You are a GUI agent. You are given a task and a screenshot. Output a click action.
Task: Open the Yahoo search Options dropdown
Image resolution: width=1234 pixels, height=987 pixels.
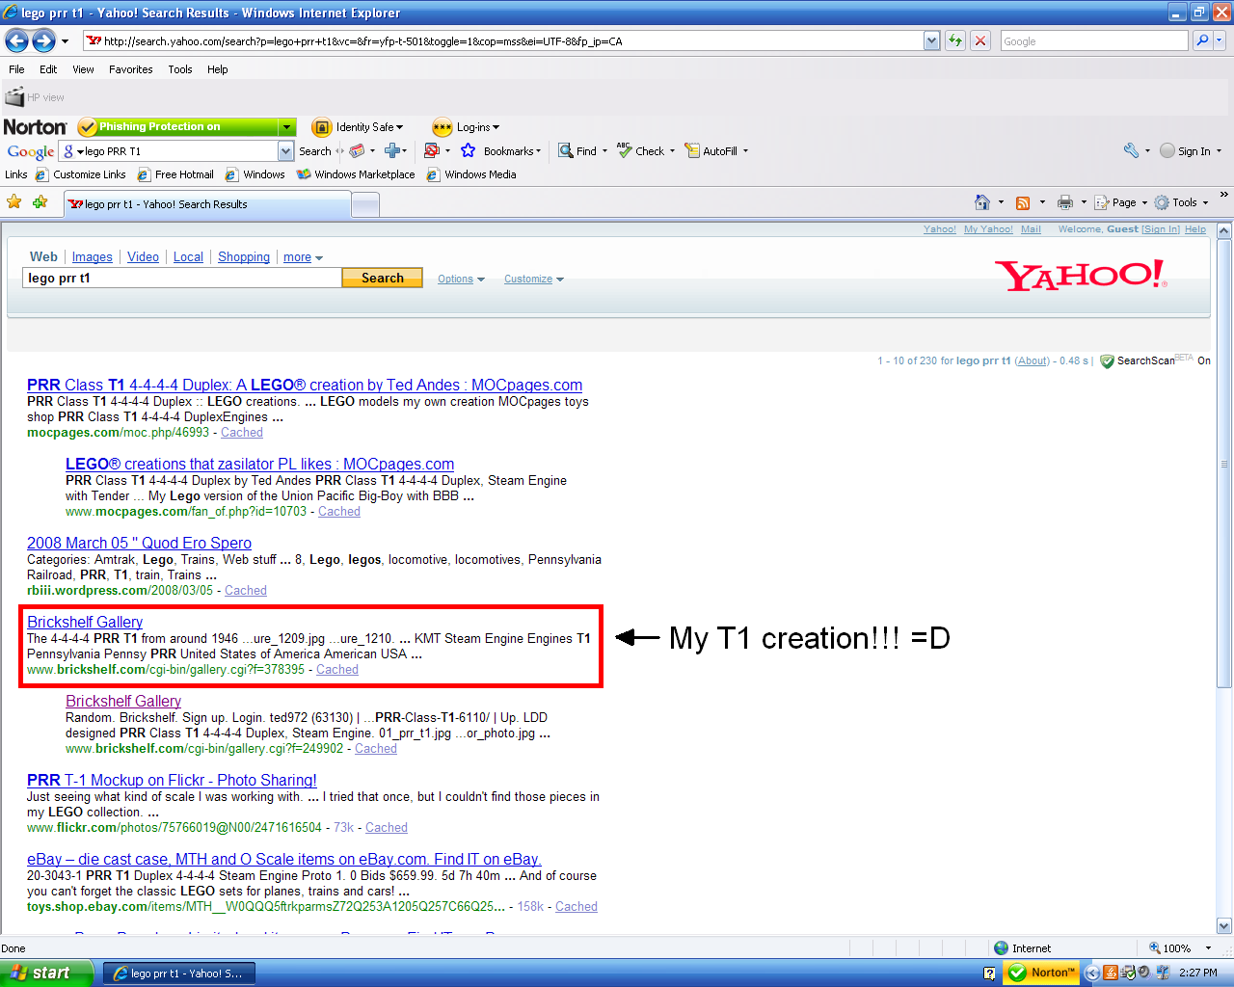click(x=461, y=280)
